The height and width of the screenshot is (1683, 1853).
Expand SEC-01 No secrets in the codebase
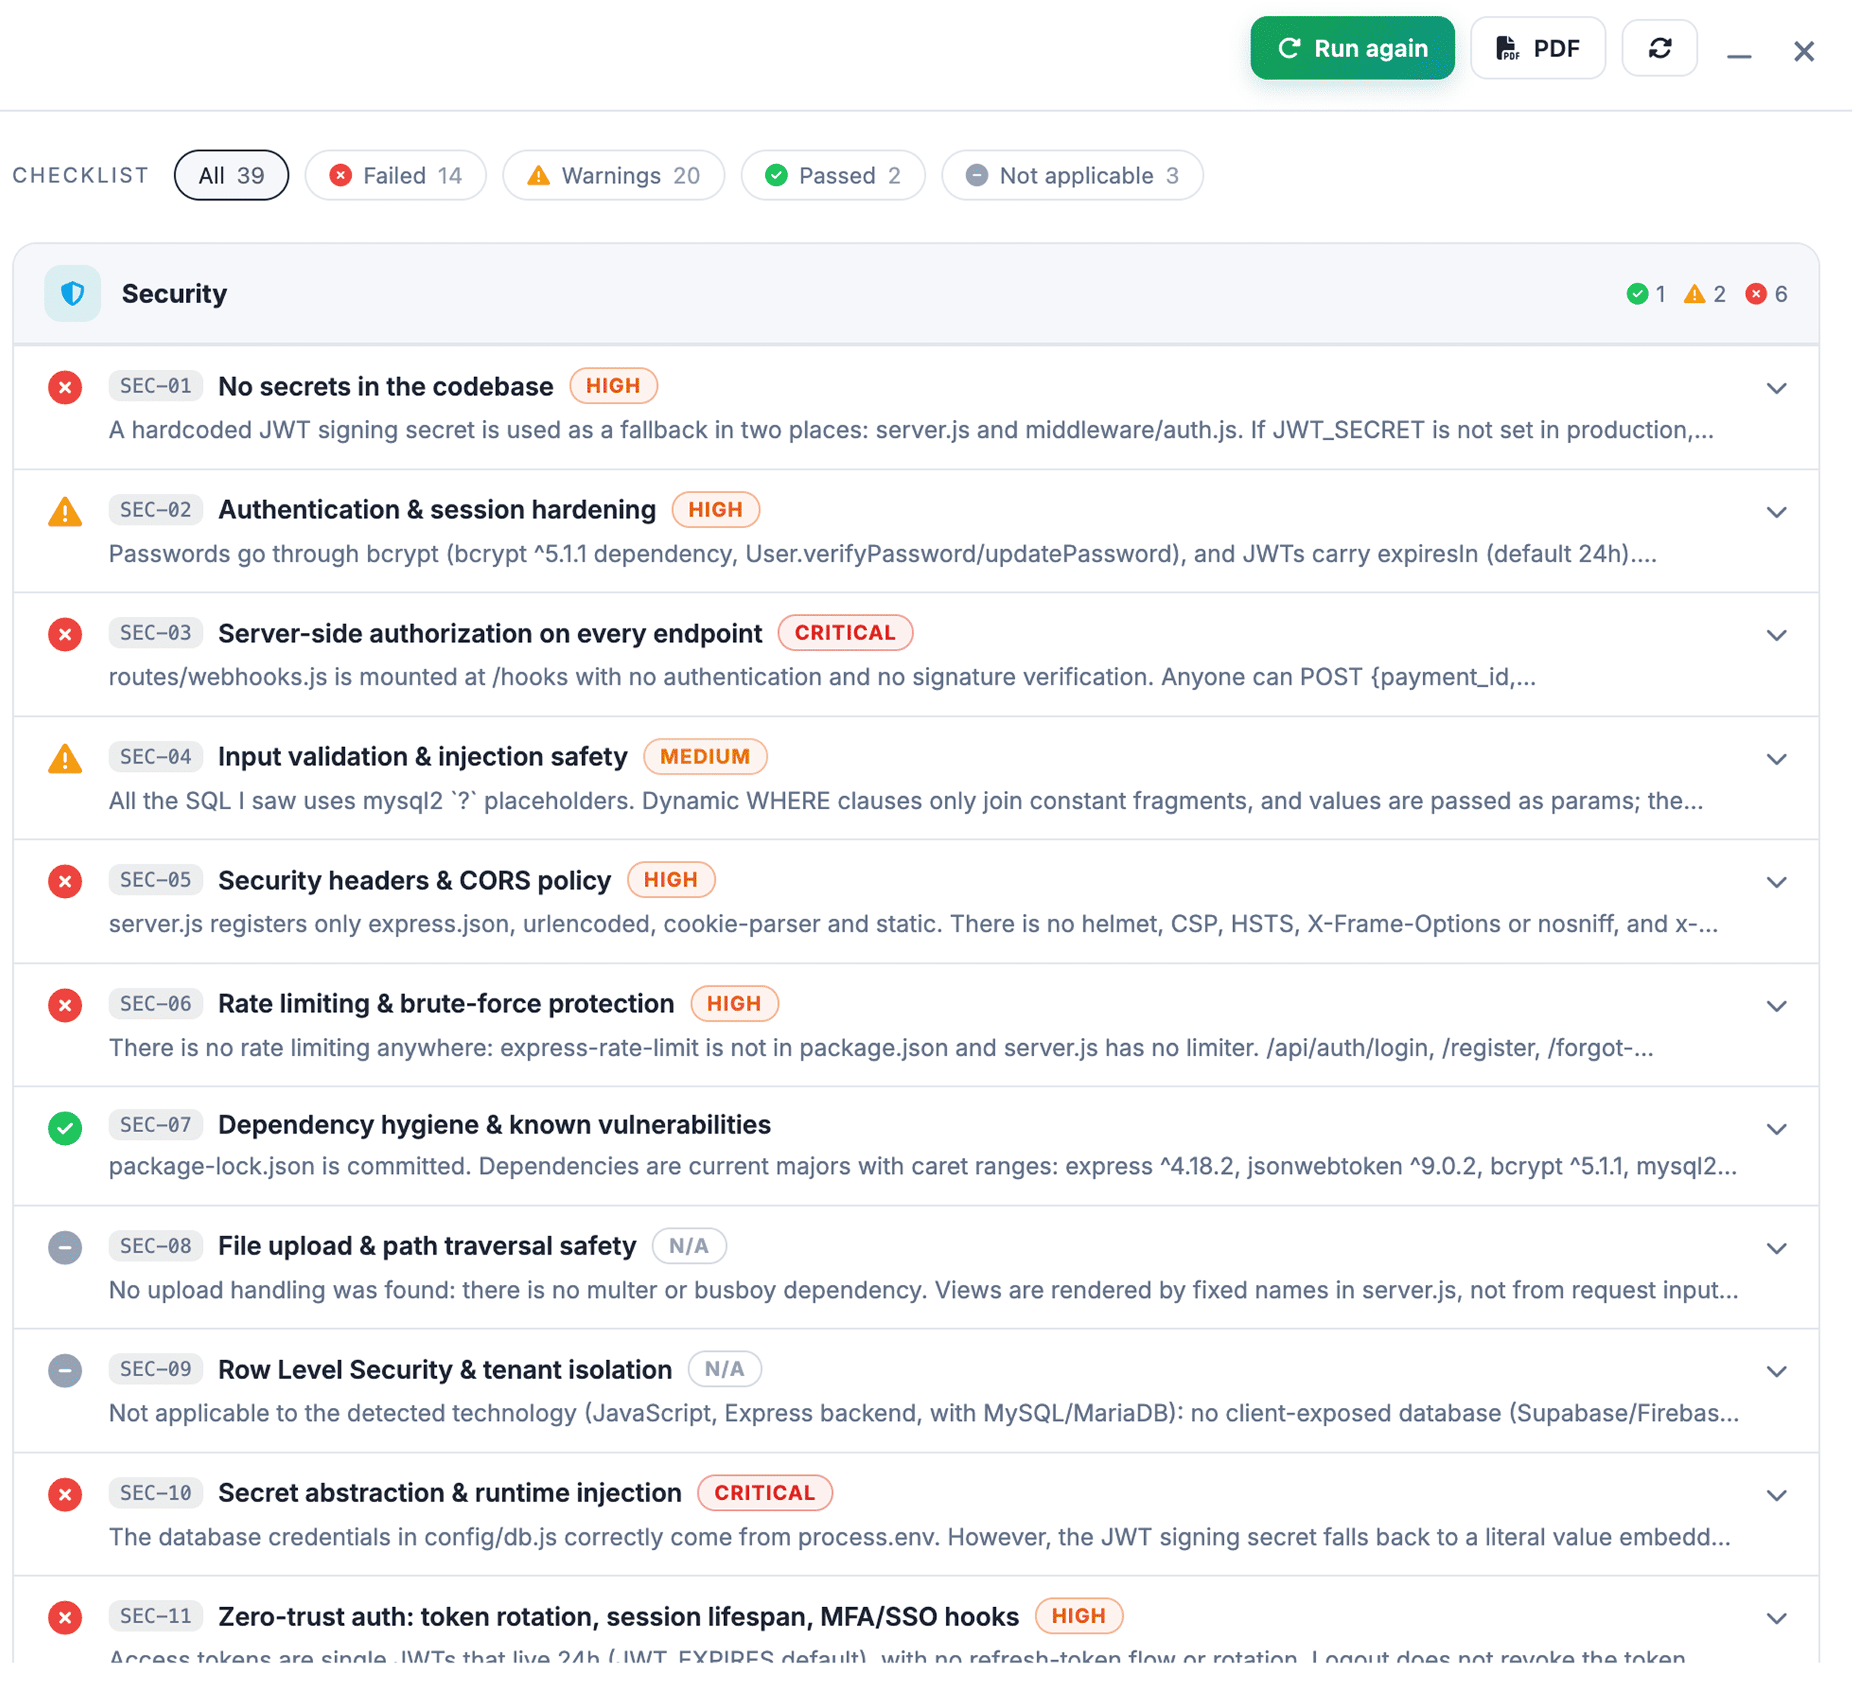pyautogui.click(x=1777, y=388)
